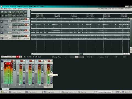
Task: Toggle the locking padlock toolbar icon
Action: pos(25,15)
